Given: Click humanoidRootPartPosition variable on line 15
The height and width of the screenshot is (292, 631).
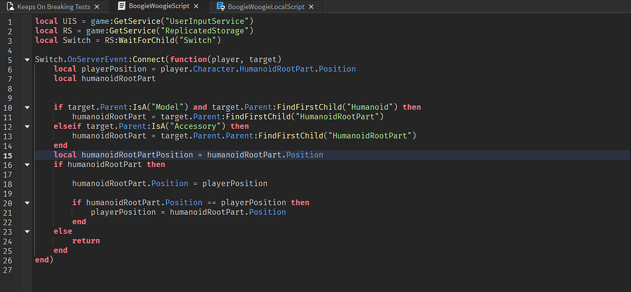Looking at the screenshot, I should pyautogui.click(x=137, y=155).
